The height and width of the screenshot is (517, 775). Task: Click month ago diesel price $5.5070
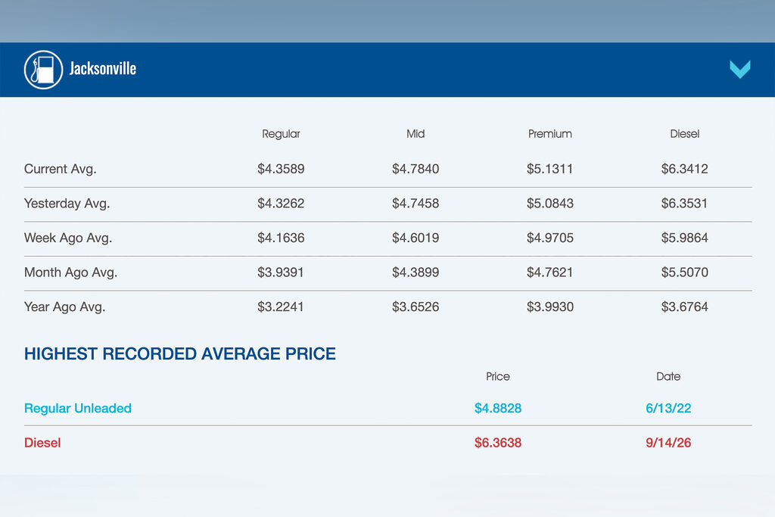click(684, 273)
